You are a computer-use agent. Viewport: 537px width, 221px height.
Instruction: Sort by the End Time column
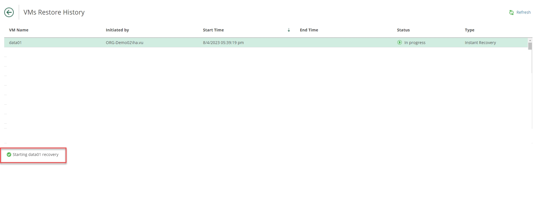[x=309, y=30]
